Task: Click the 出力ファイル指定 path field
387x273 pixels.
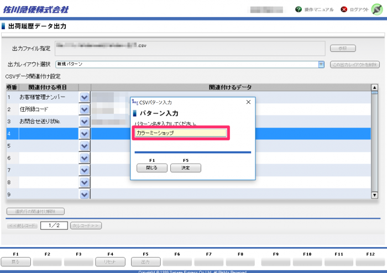Action: point(190,48)
